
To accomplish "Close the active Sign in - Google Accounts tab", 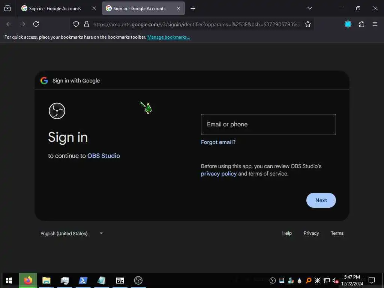I will [x=178, y=8].
